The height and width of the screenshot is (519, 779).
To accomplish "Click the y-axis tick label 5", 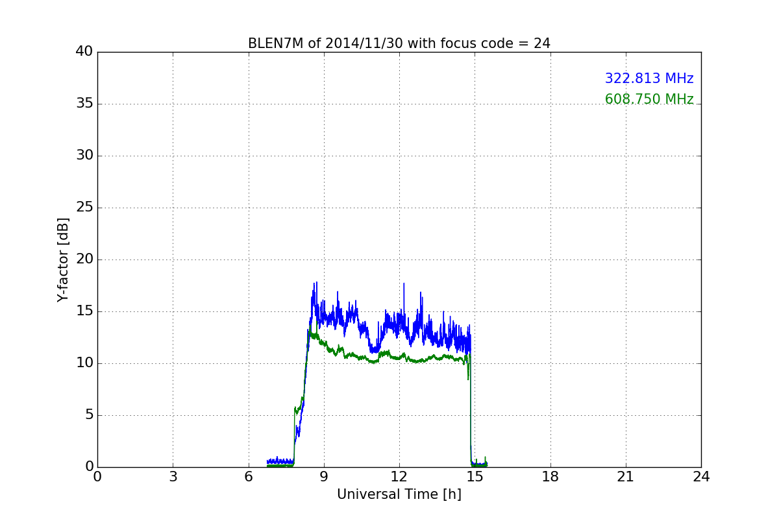I will [x=88, y=415].
